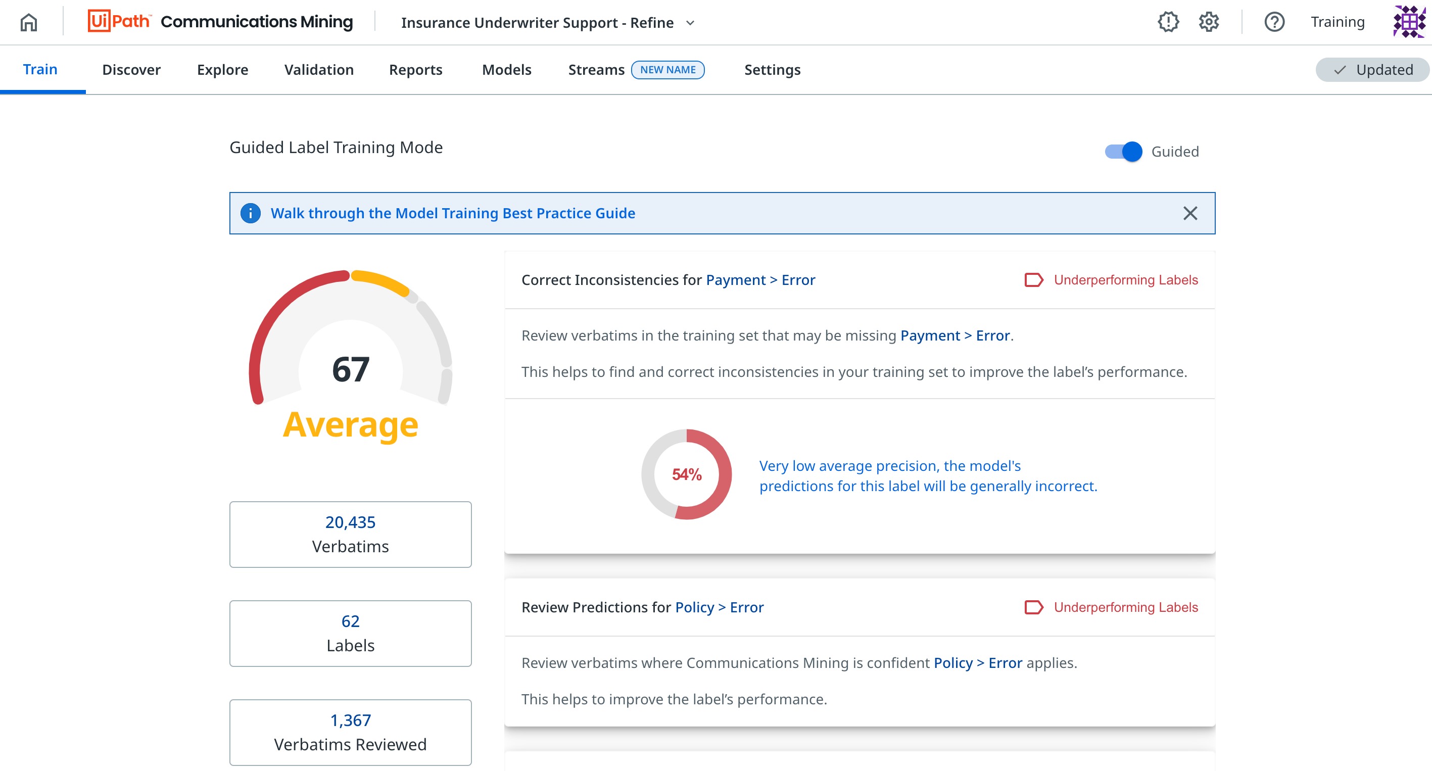1432x771 pixels.
Task: Open the user avatar menu
Action: pos(1409,22)
